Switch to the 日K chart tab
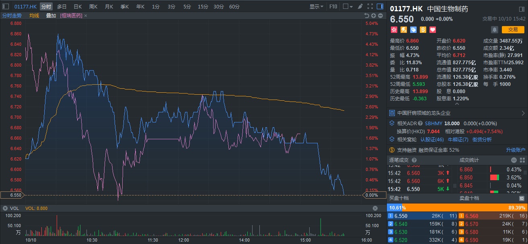 (x=77, y=6)
